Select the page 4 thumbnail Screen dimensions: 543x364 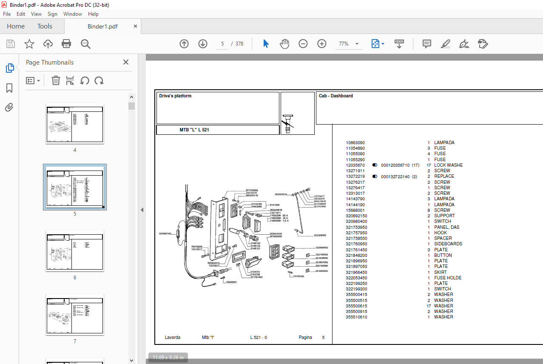pos(75,123)
